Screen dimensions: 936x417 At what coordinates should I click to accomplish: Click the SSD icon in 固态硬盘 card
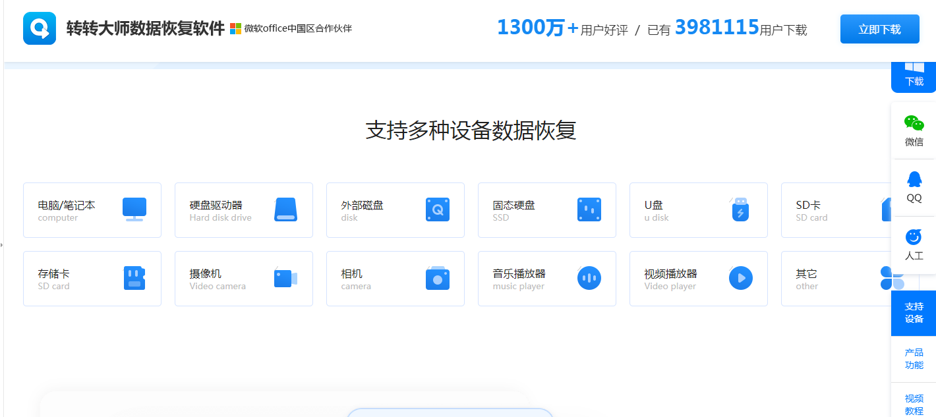pyautogui.click(x=589, y=209)
